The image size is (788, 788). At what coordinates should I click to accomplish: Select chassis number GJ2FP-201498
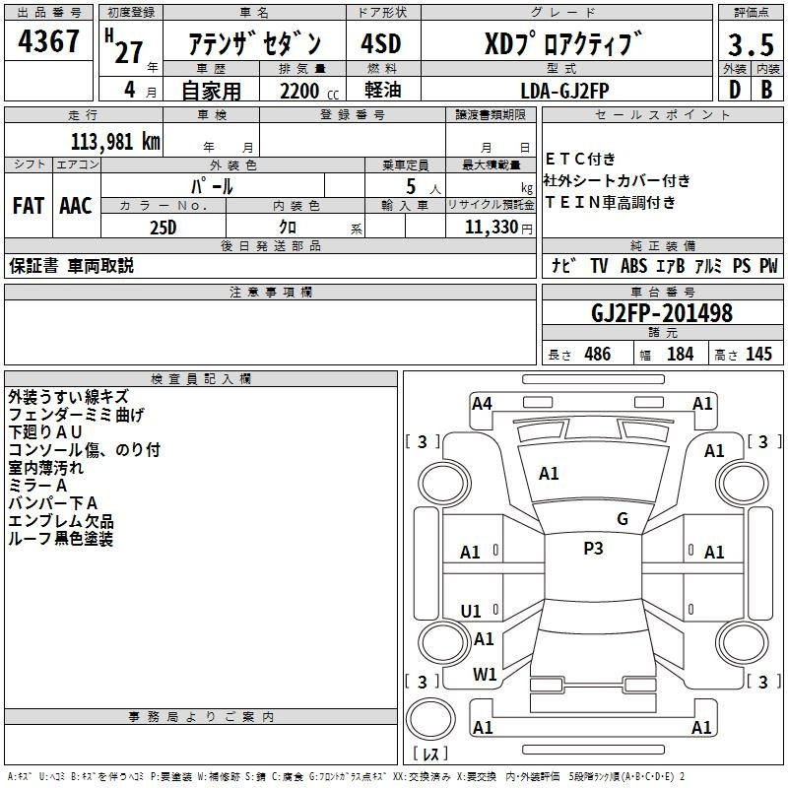[x=662, y=313]
